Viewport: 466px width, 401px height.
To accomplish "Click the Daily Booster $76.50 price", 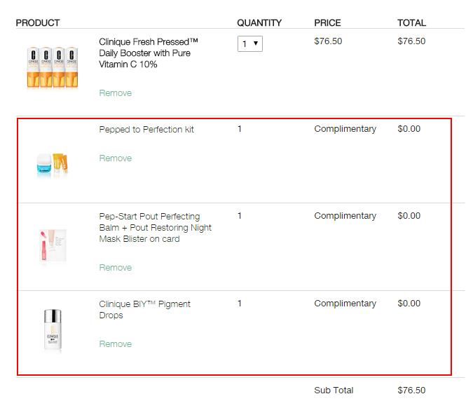I will point(328,41).
